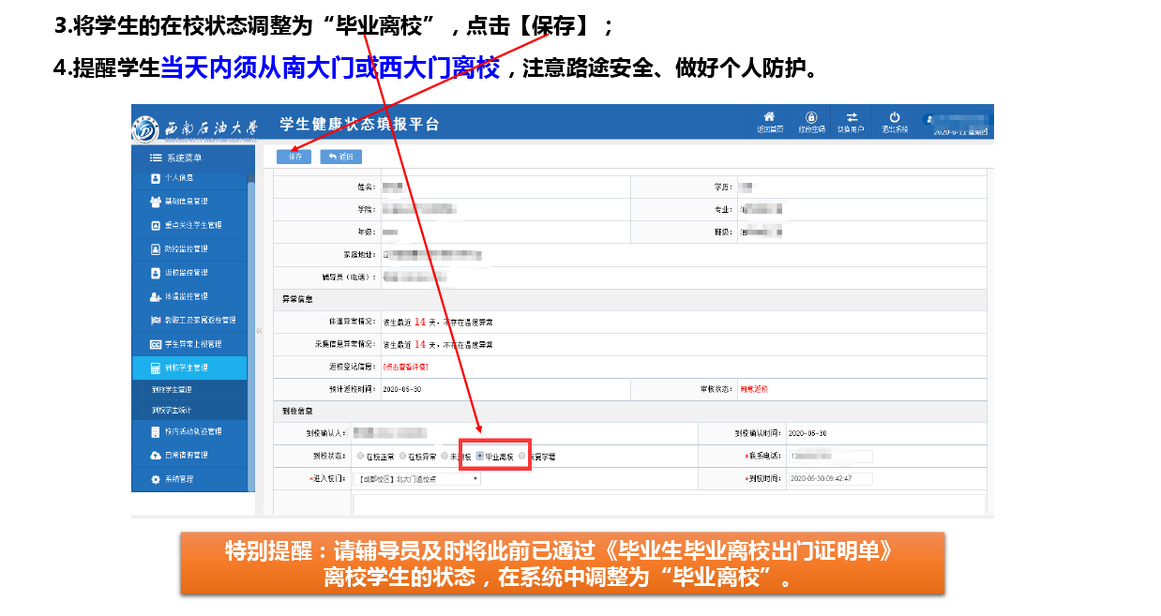Expand 校内活动轨迹管理 menu section
Image resolution: width=1161 pixels, height=616 pixels.
tap(192, 431)
